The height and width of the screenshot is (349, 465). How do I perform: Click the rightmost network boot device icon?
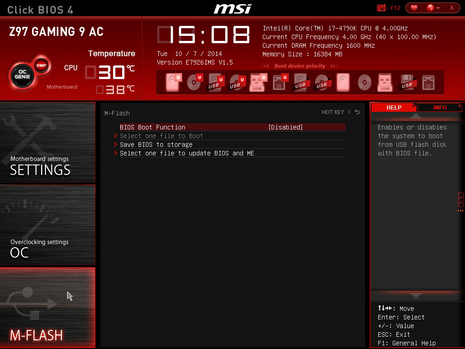coord(428,83)
